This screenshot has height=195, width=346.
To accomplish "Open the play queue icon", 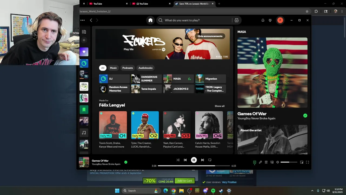I will [266, 162].
